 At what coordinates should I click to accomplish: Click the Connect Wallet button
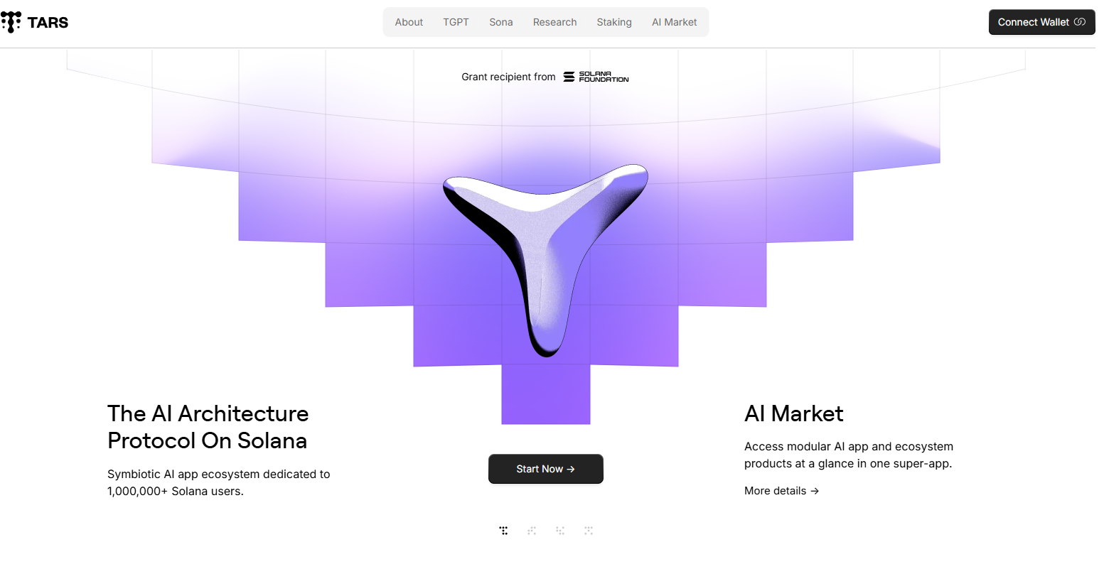click(1041, 22)
